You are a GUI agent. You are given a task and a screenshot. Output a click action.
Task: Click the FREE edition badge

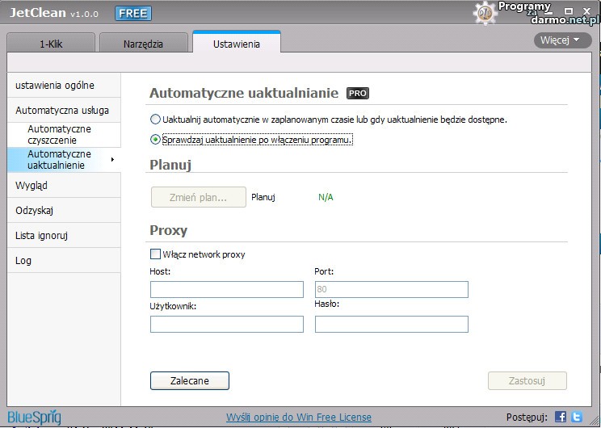tap(132, 14)
